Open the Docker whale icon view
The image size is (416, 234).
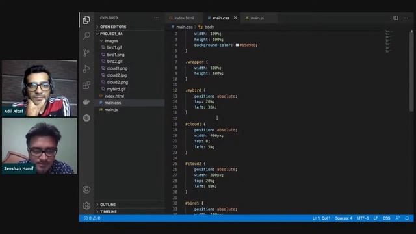point(86,102)
